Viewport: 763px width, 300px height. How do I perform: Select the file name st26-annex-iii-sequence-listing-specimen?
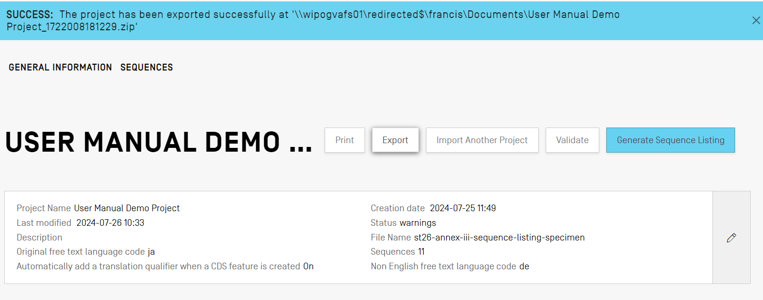(499, 238)
